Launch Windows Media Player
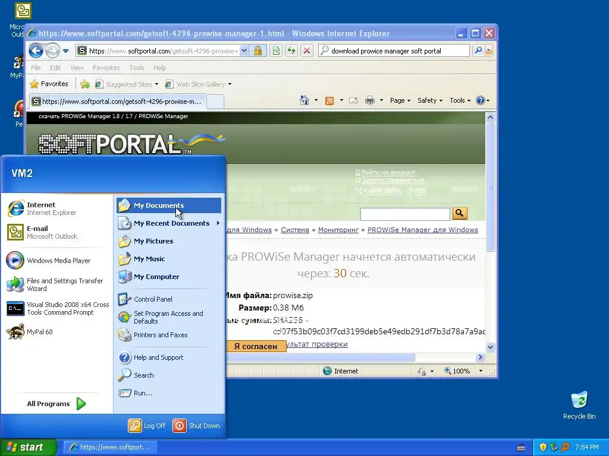Image resolution: width=609 pixels, height=456 pixels. tap(56, 261)
